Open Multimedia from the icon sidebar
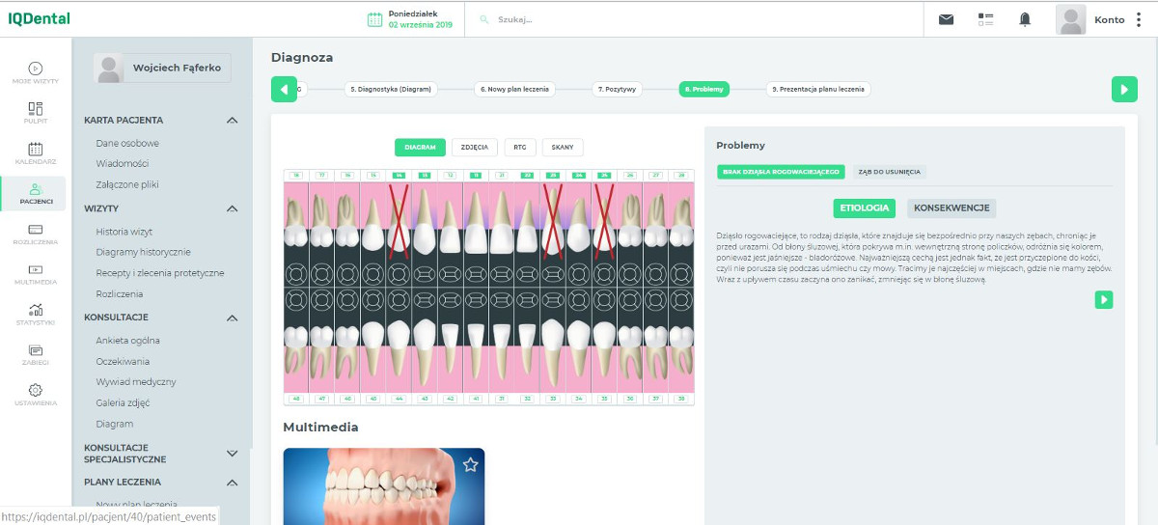This screenshot has height=525, width=1158. tap(35, 275)
